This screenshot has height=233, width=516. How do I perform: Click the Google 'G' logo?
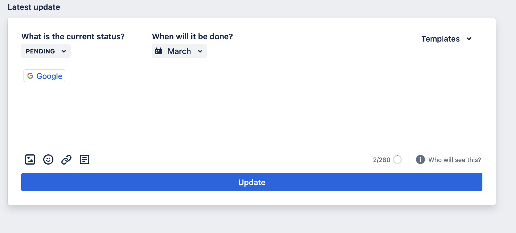click(x=31, y=76)
